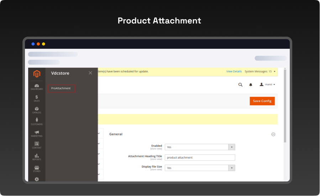Collapse the General section

pyautogui.click(x=273, y=134)
